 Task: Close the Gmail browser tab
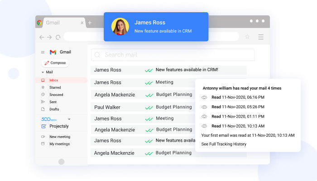(x=82, y=23)
